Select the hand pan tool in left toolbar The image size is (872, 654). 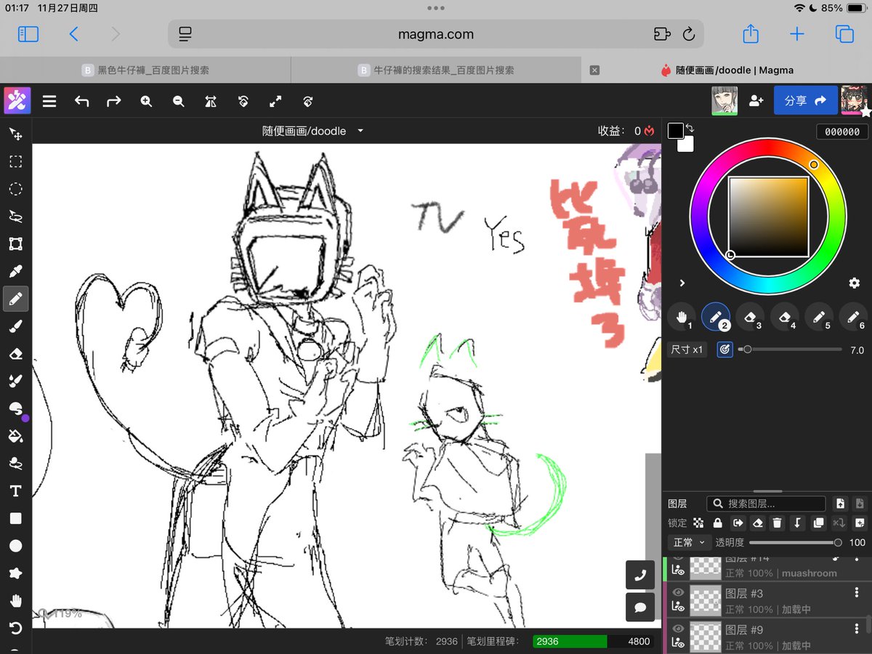[15, 601]
